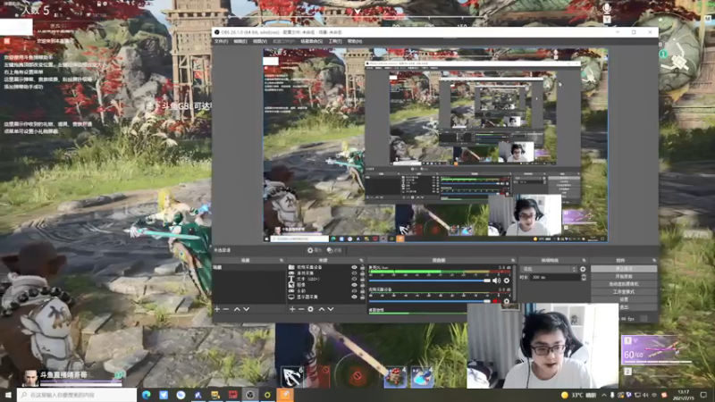Open the scene transition type dropdown
715x402 pixels.
[549, 269]
